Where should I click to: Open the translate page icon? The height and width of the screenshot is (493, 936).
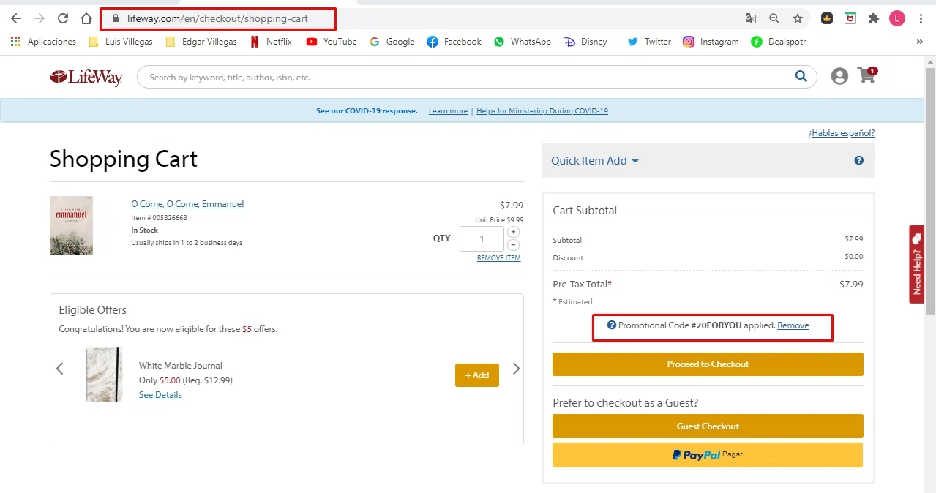pyautogui.click(x=750, y=18)
